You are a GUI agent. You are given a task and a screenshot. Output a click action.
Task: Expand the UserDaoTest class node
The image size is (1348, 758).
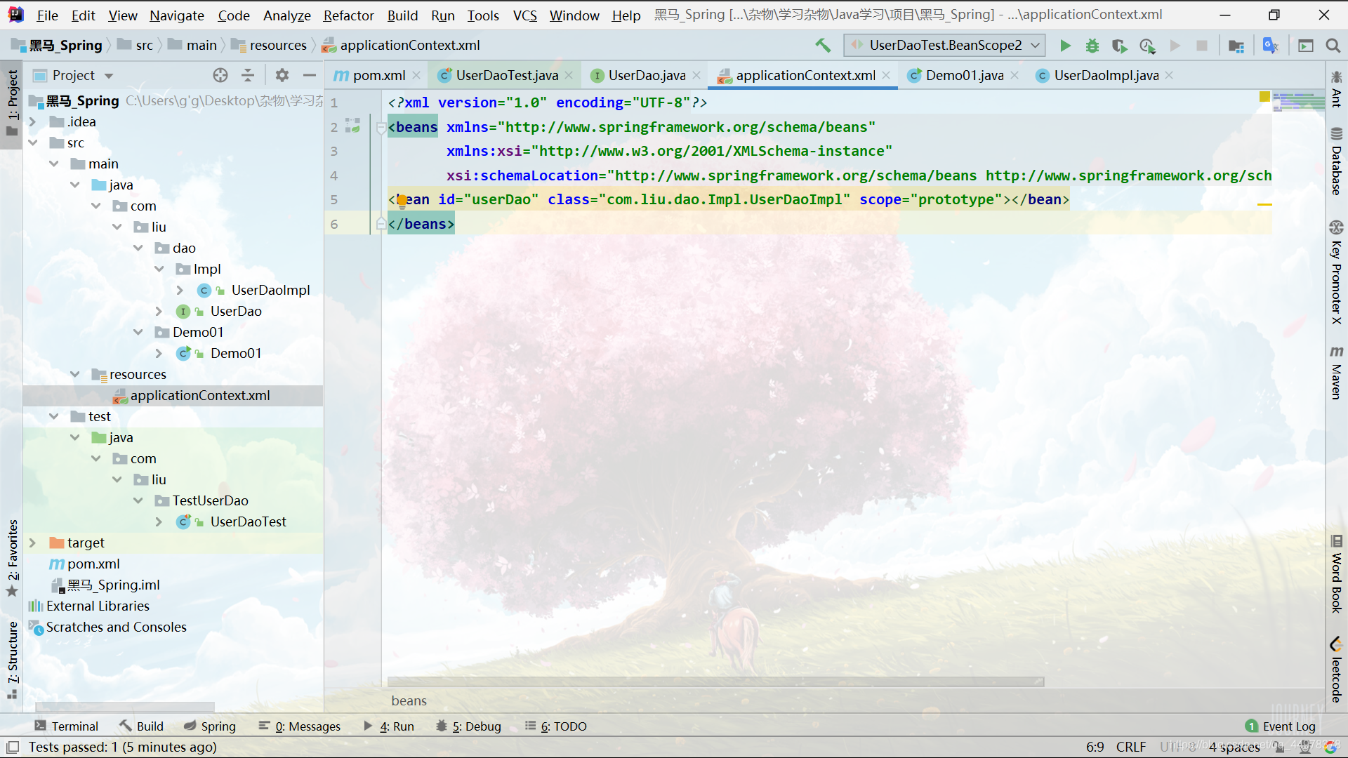coord(159,521)
